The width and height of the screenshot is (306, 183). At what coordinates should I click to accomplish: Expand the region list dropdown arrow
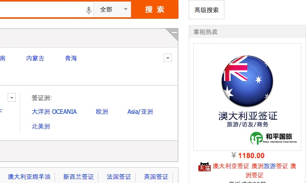pyautogui.click(x=168, y=58)
